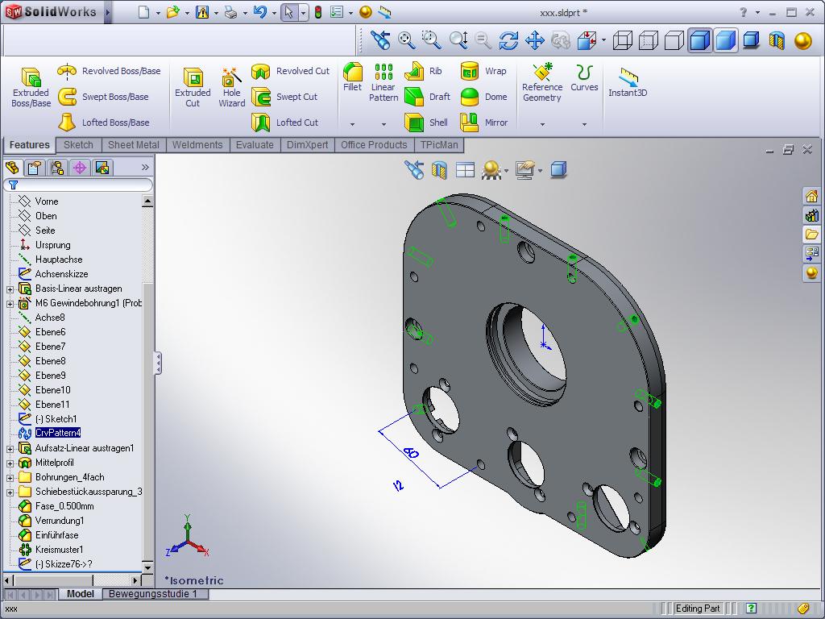Enable Hidden Lines Visible display
The width and height of the screenshot is (825, 619).
click(x=649, y=40)
